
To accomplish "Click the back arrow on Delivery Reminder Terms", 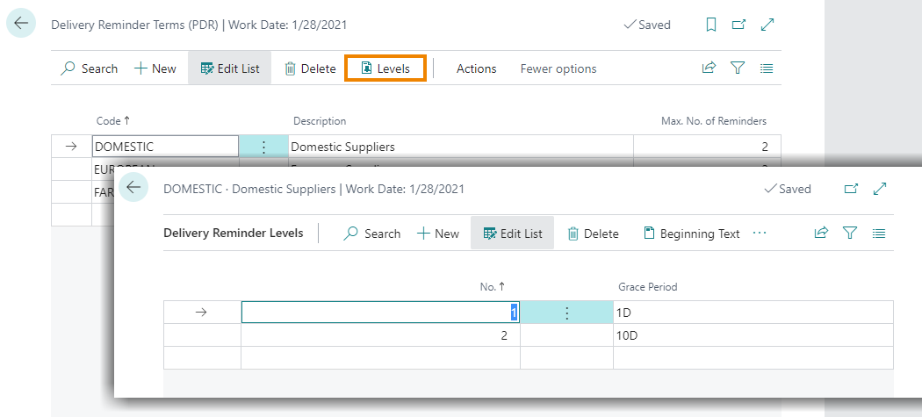I will click(x=21, y=24).
